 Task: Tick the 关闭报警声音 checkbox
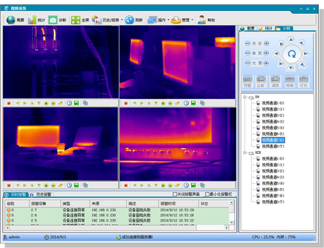[175, 194]
